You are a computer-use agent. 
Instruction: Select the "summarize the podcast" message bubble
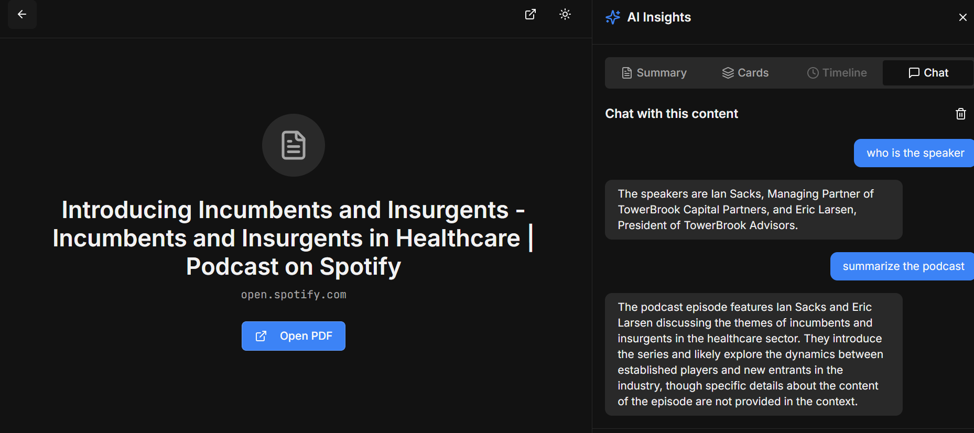point(903,266)
